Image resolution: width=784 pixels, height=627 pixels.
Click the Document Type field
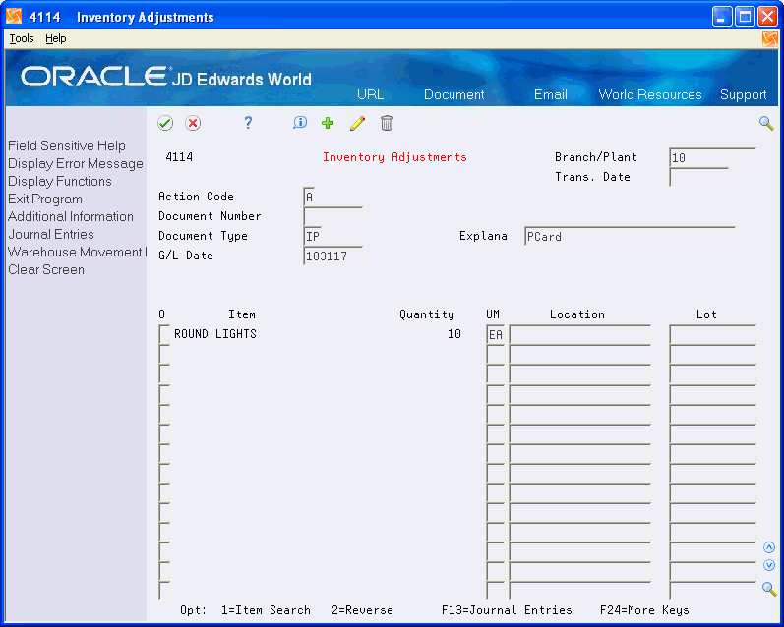tap(313, 236)
